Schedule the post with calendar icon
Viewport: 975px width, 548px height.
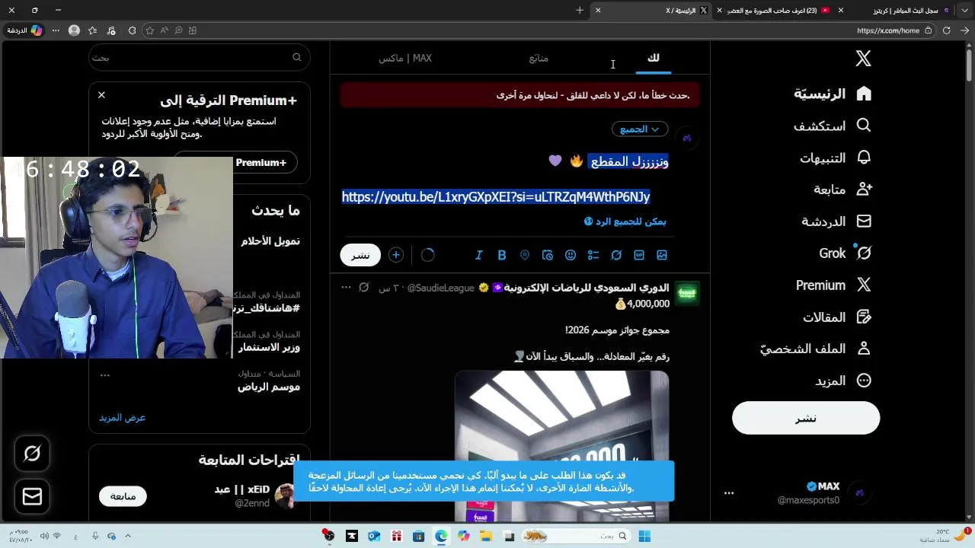[548, 255]
